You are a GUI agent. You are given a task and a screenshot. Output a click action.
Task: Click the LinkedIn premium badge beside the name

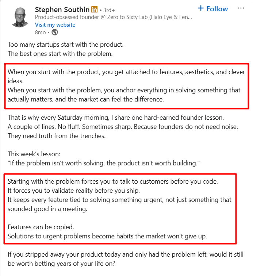point(95,9)
